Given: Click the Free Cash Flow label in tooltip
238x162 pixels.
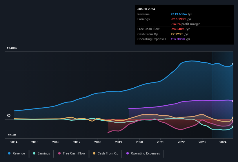Looking at the screenshot, I should (x=148, y=29).
